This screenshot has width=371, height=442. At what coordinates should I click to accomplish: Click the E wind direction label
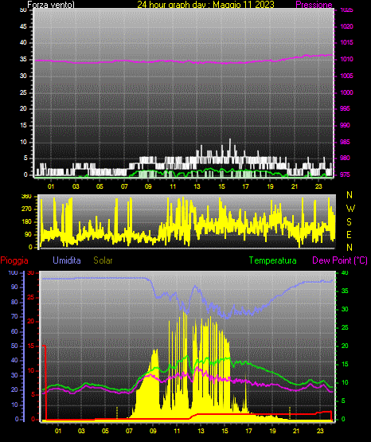349,234
